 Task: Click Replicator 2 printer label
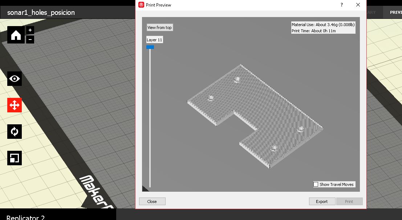(25, 217)
